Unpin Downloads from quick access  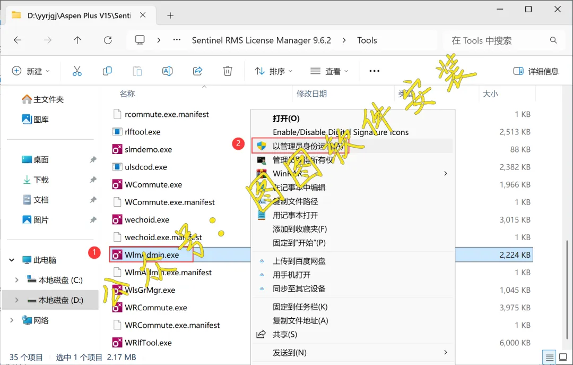tap(93, 180)
